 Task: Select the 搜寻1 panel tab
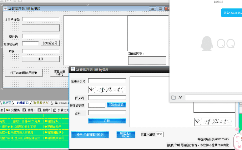point(31,110)
